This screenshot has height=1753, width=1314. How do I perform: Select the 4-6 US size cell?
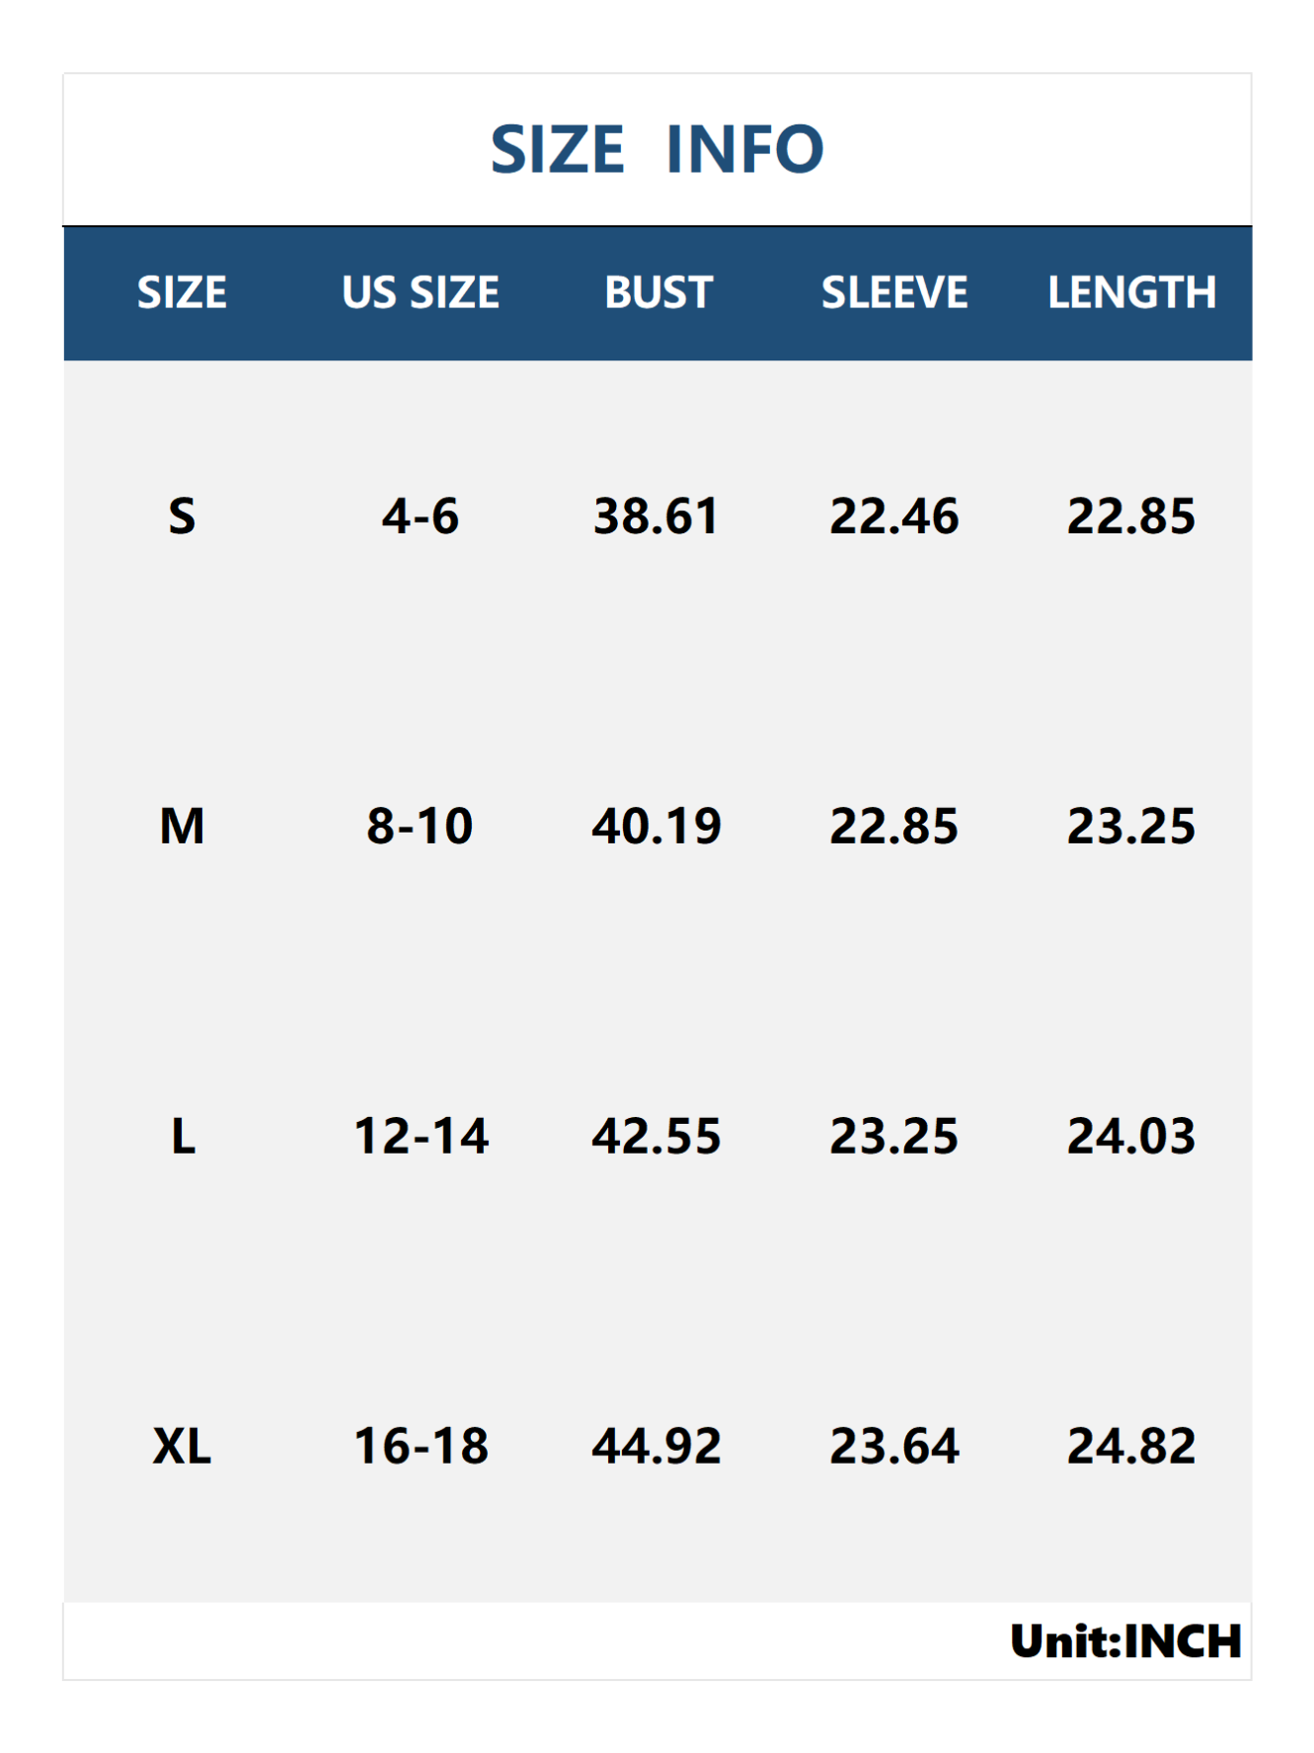pyautogui.click(x=421, y=517)
